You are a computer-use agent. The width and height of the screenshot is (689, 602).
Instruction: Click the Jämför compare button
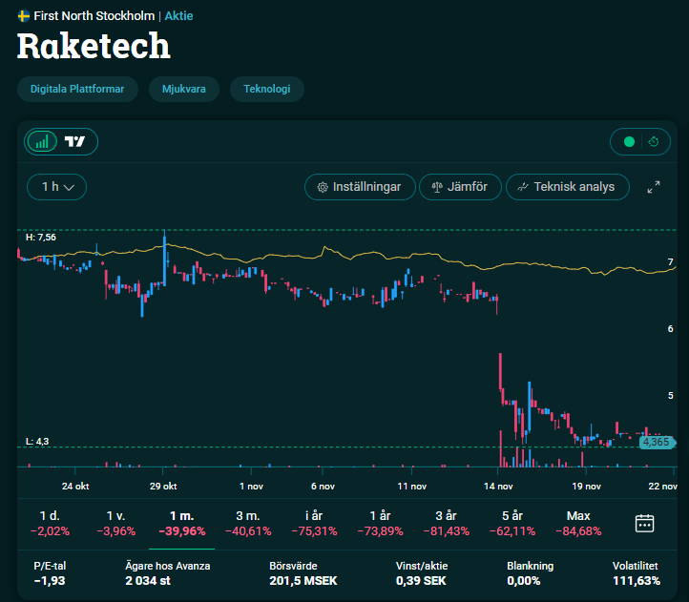[x=460, y=187]
